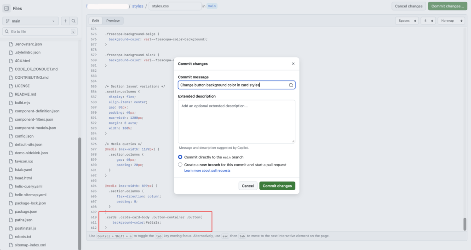
Task: Click line 575 .frescopa-background-beige selector
Action: [x=132, y=34]
